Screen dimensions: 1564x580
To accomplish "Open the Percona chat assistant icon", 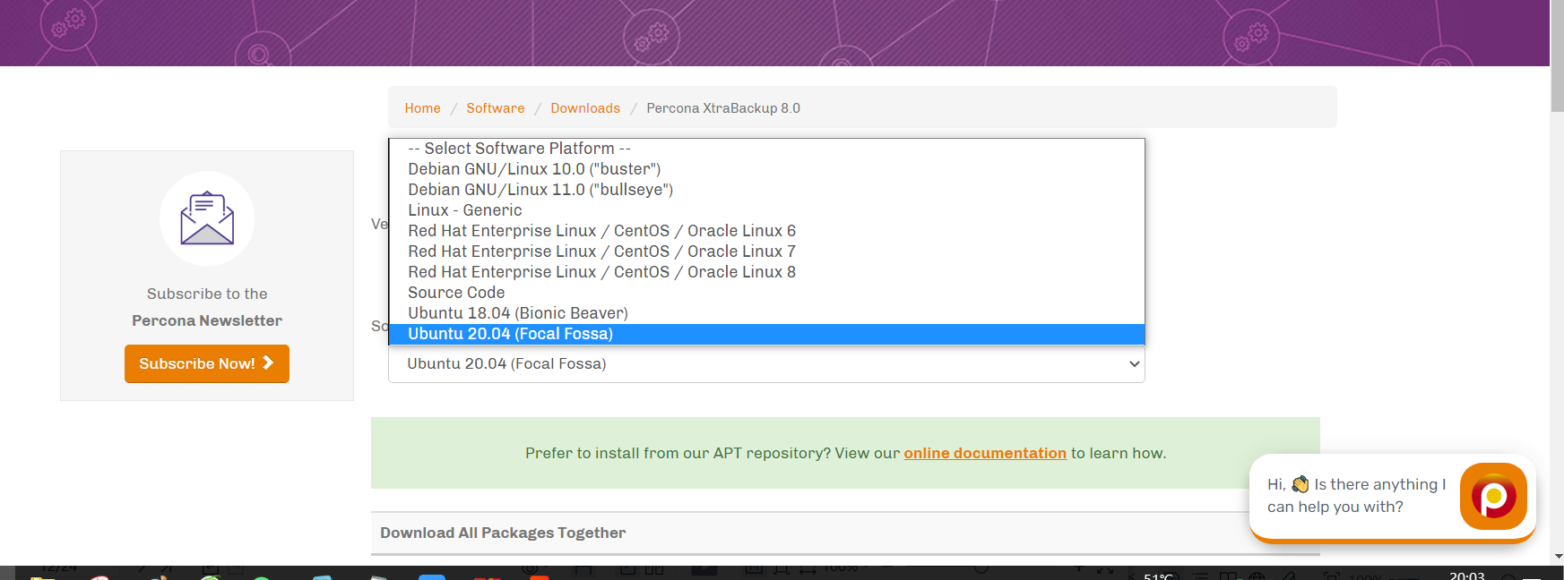I will pos(1493,496).
